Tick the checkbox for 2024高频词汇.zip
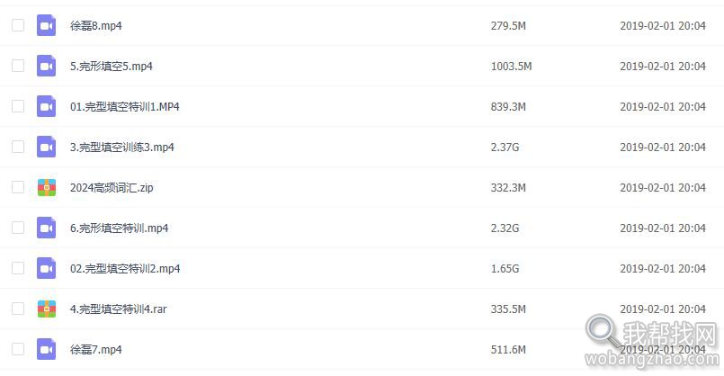The image size is (724, 376). (18, 187)
